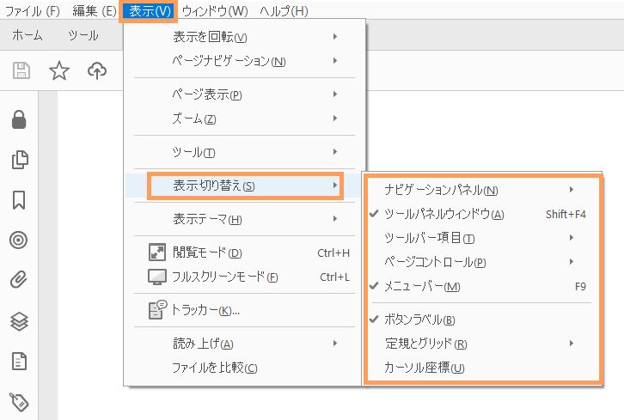Viewport: 624px width, 420px height.
Task: Expand ページ表示(P) submenu
Action: pos(244,94)
